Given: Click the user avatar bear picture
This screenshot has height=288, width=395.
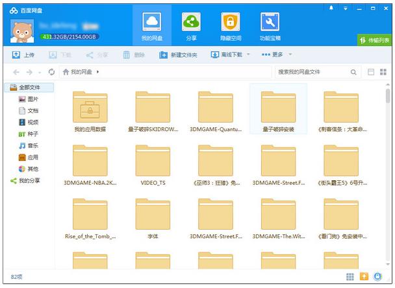Looking at the screenshot, I should pyautogui.click(x=22, y=31).
